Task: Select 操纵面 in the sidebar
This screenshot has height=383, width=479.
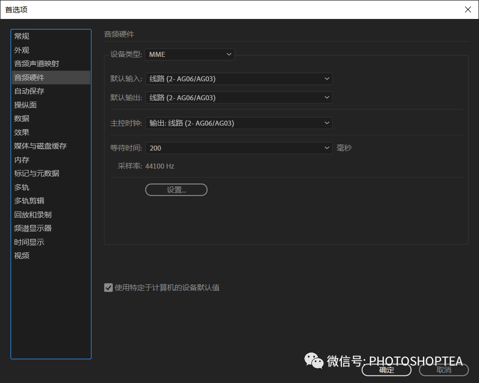Action: [25, 105]
